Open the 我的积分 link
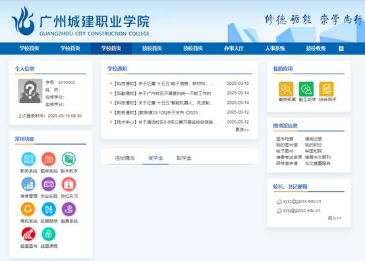365x261 pixels. coord(314,145)
